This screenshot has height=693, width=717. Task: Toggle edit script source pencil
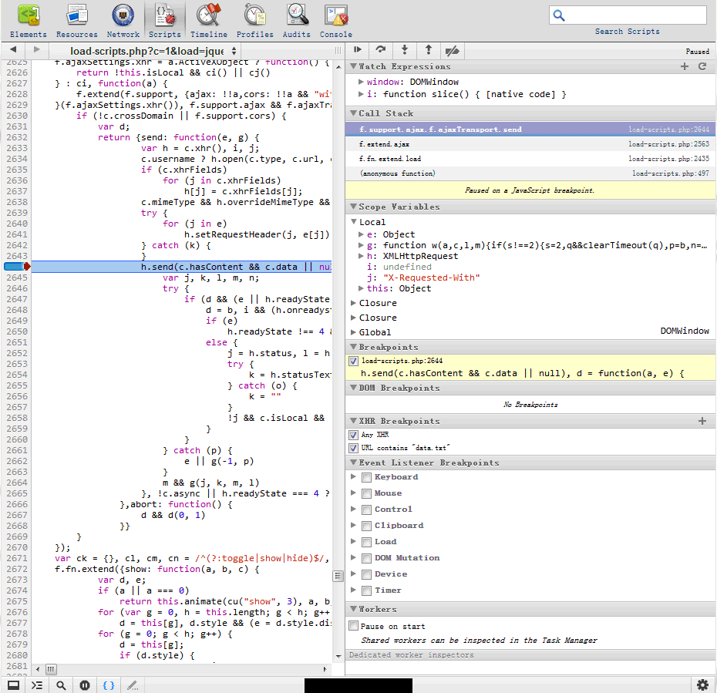(133, 685)
